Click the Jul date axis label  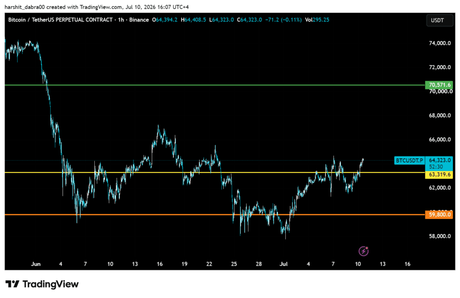[283, 264]
